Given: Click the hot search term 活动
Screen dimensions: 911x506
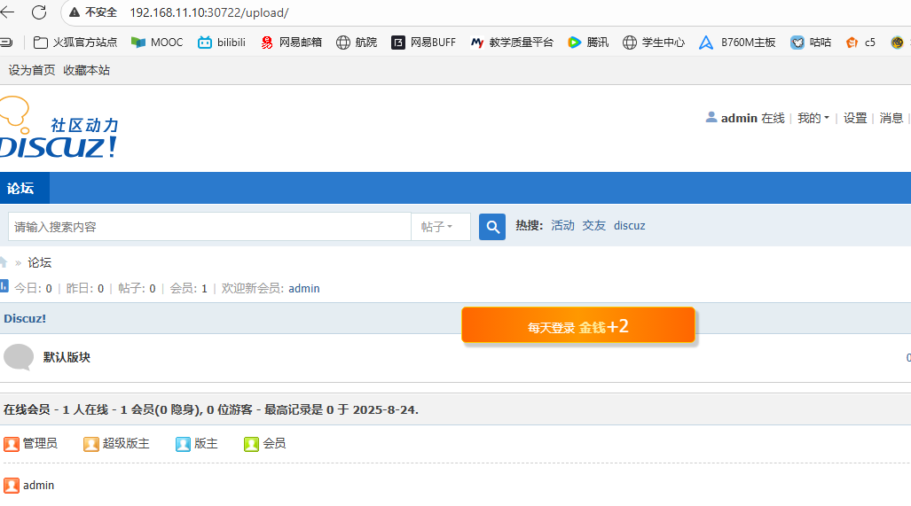Looking at the screenshot, I should pos(562,226).
